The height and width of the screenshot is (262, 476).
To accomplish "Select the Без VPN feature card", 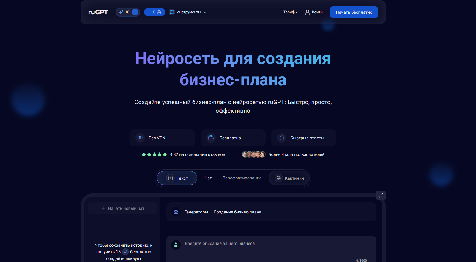I will (x=162, y=138).
